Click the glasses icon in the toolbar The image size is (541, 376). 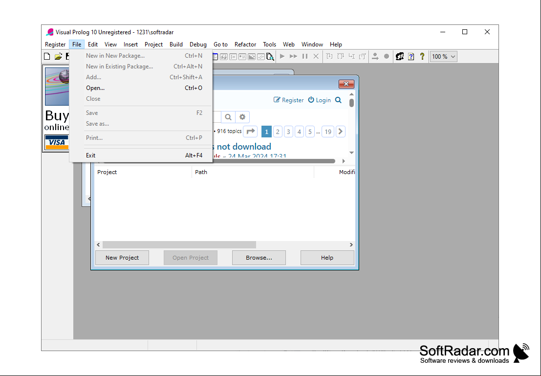(224, 57)
